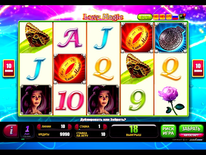Viewport: 206px width, 155px height.
Task: Click the 18 ВЫИГРЫШ win display
Action: click(x=134, y=131)
